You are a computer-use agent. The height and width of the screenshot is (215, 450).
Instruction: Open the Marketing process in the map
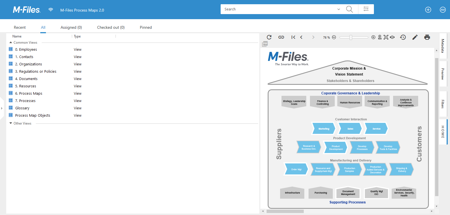(x=324, y=129)
